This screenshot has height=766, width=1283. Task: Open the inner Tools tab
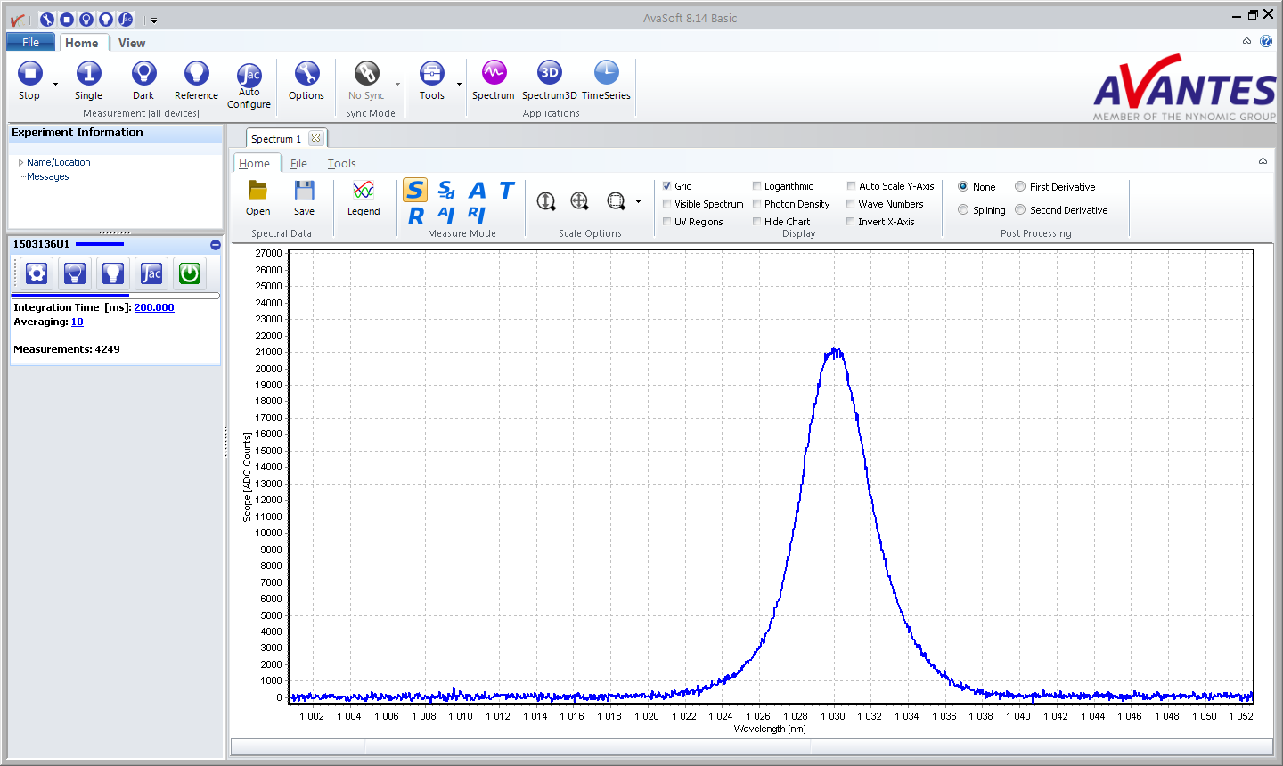tap(341, 164)
